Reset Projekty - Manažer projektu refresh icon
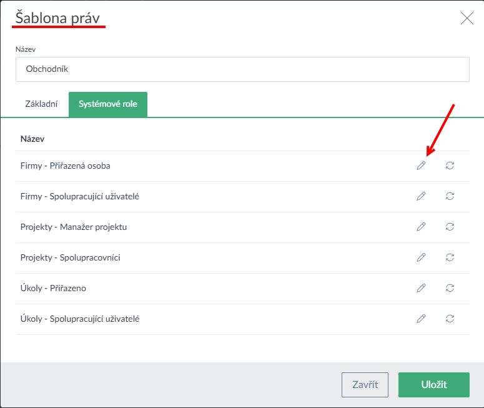The width and height of the screenshot is (484, 408). [x=450, y=227]
